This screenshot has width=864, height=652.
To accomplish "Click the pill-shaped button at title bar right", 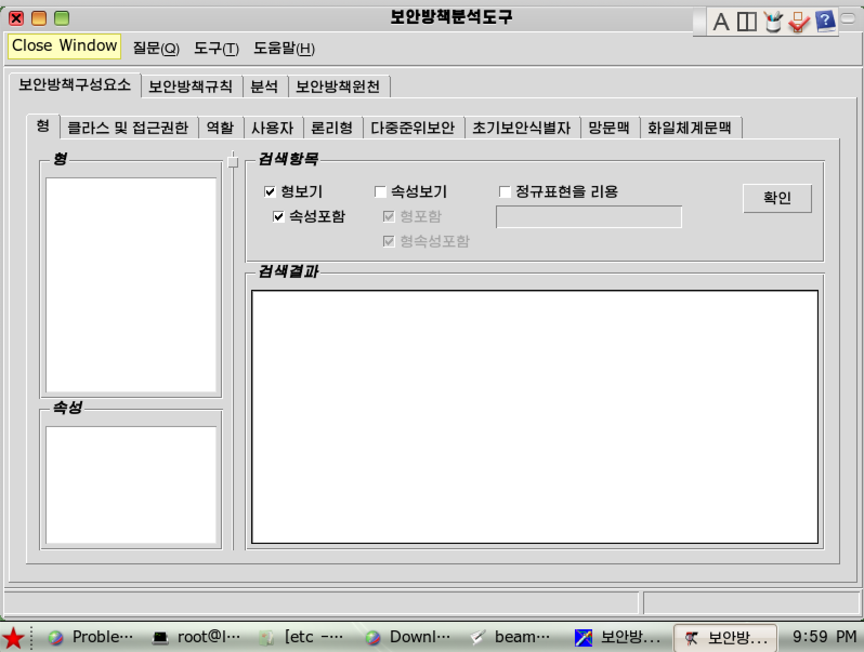I will click(x=848, y=19).
